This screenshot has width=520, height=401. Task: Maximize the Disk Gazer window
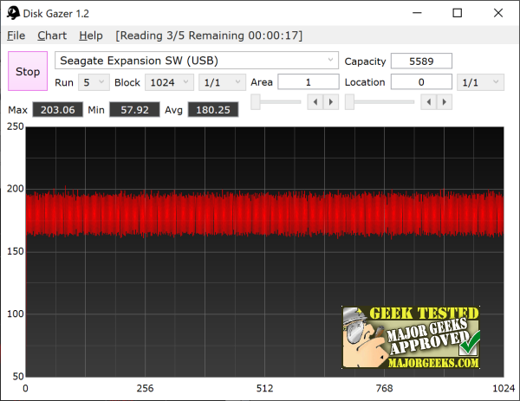(458, 13)
